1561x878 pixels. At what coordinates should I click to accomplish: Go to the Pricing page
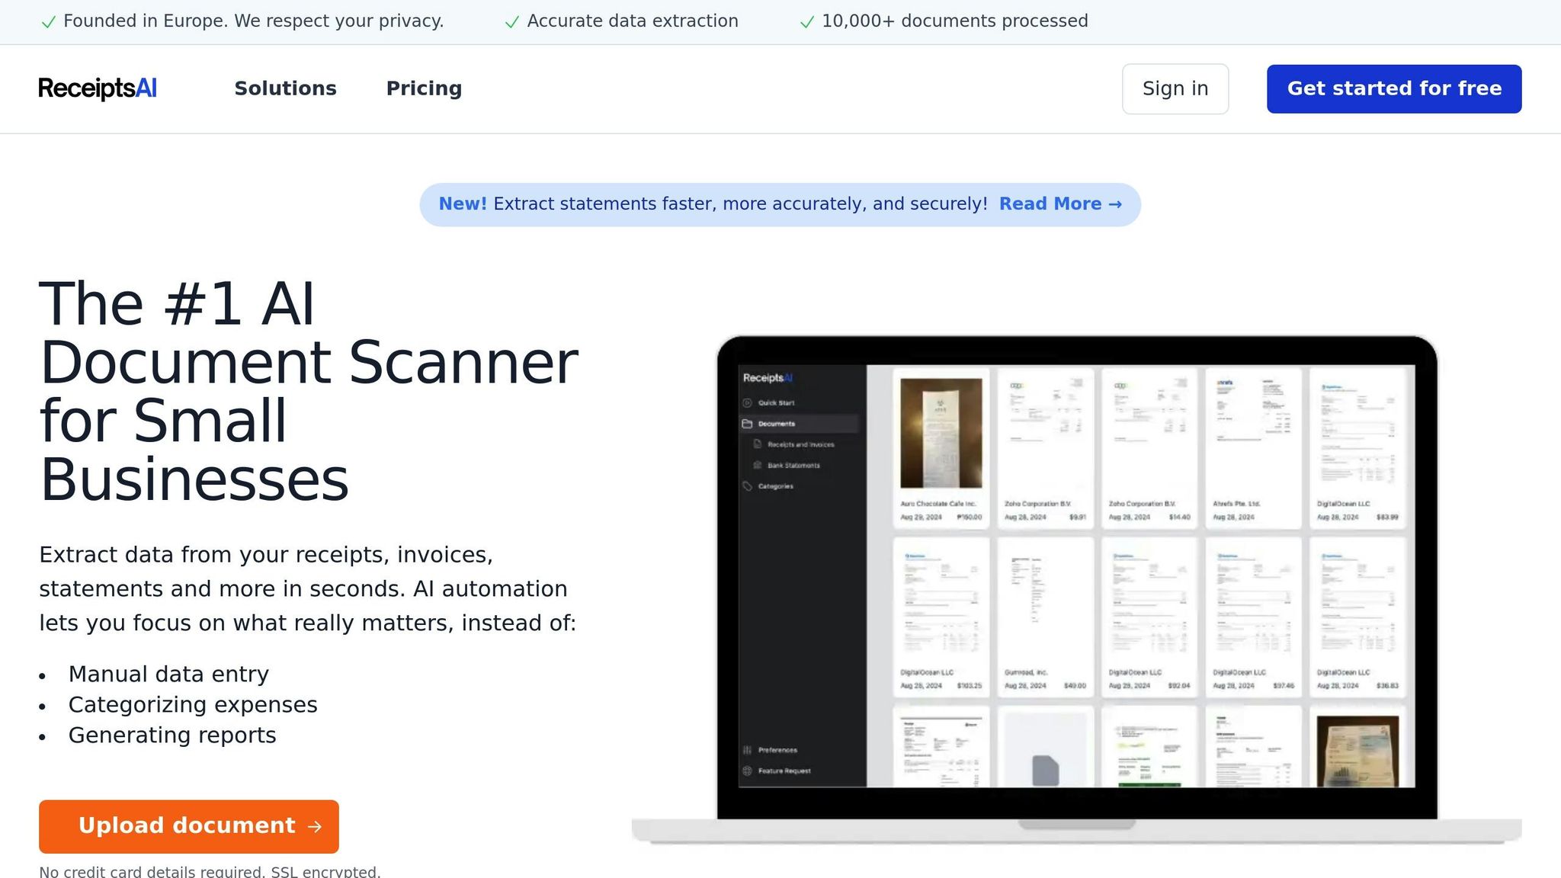424,88
